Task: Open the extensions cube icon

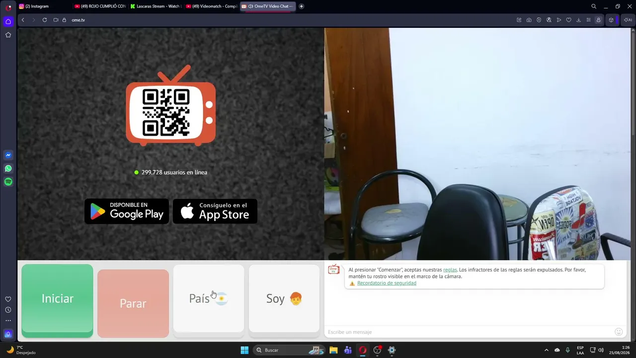Action: [x=611, y=20]
